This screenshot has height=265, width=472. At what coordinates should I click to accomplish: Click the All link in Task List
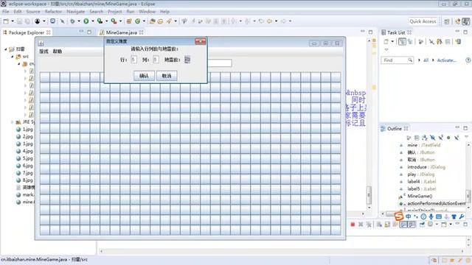tap(426, 60)
